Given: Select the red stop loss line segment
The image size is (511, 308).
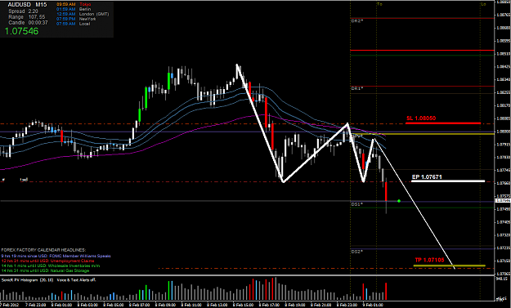Looking at the screenshot, I should [443, 123].
